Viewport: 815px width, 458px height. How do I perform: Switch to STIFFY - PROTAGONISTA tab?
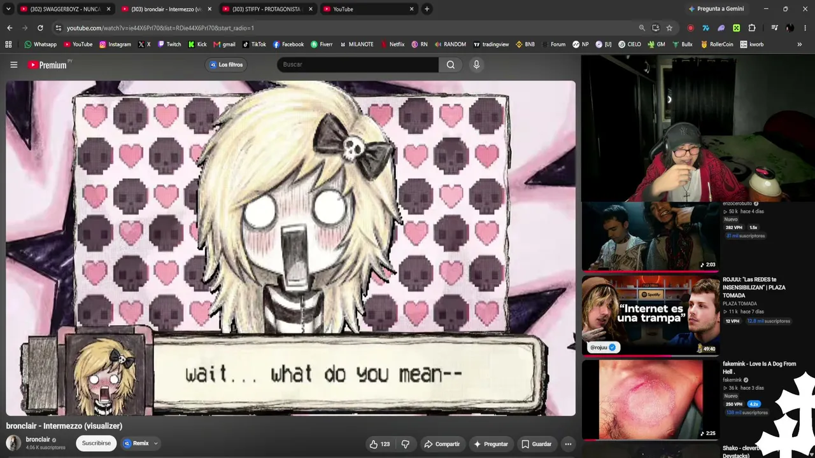(x=267, y=9)
